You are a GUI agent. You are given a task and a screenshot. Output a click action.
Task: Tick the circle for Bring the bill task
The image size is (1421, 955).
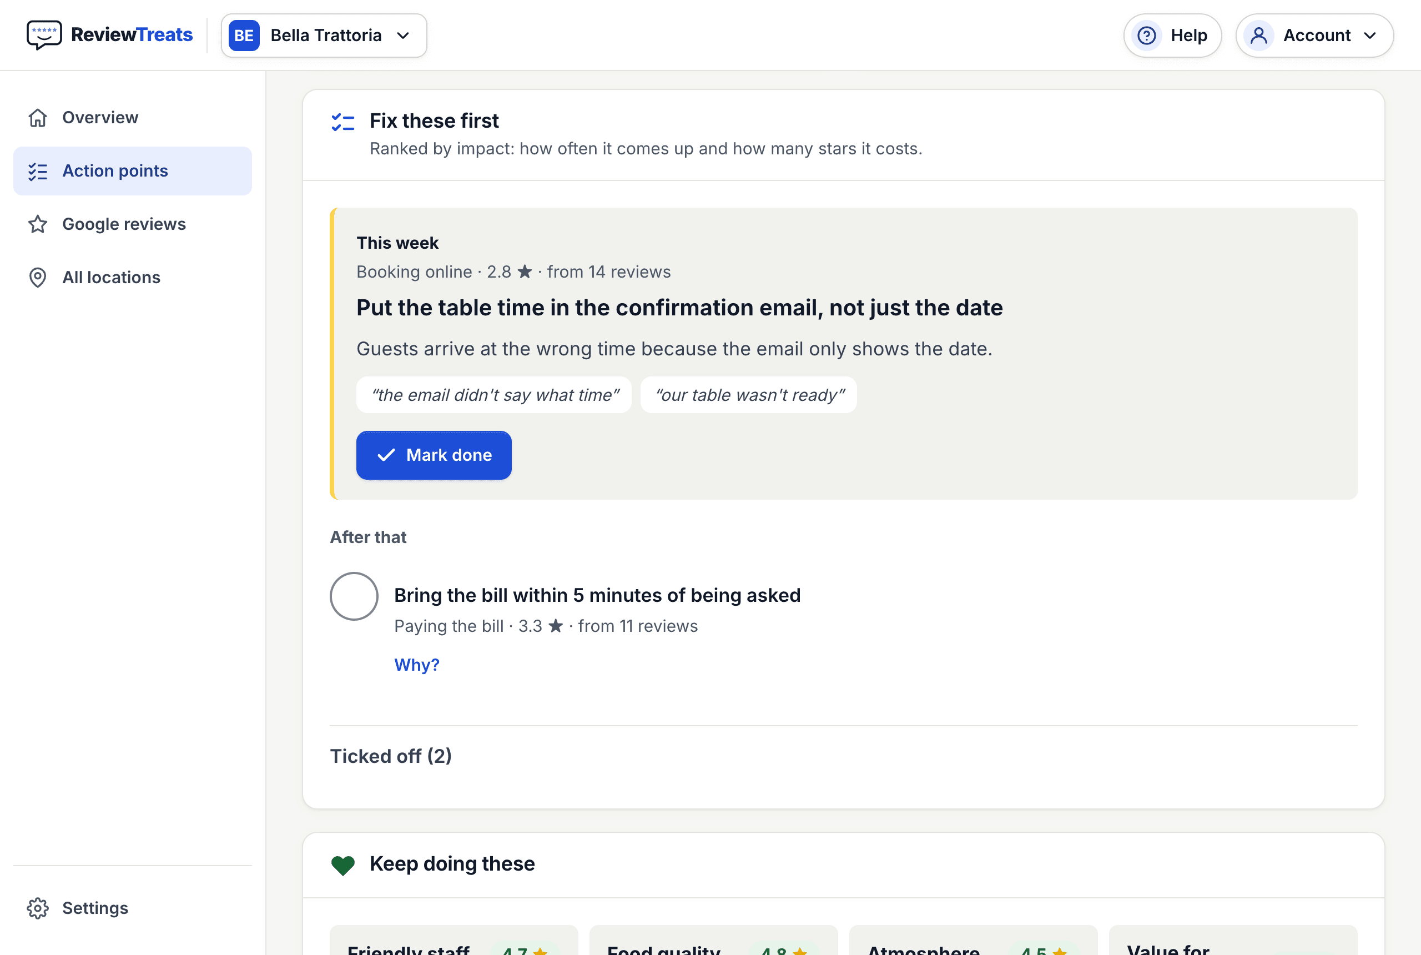[x=354, y=596]
